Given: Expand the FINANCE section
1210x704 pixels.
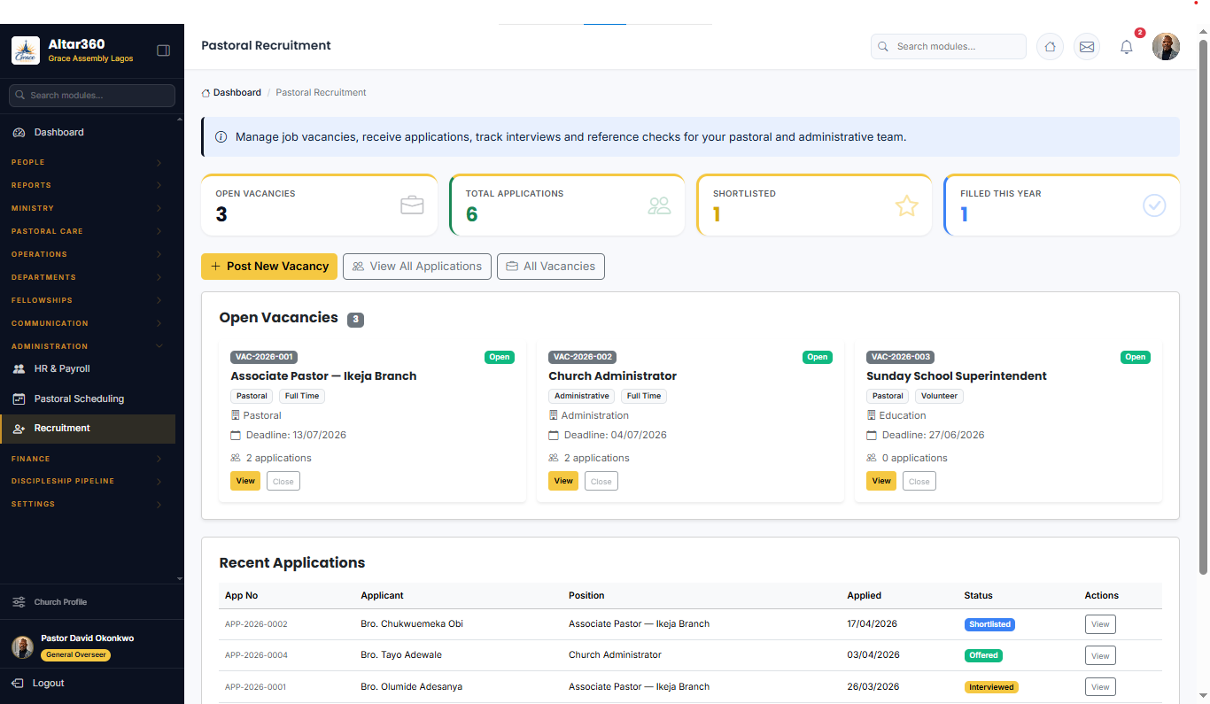Looking at the screenshot, I should tap(88, 459).
